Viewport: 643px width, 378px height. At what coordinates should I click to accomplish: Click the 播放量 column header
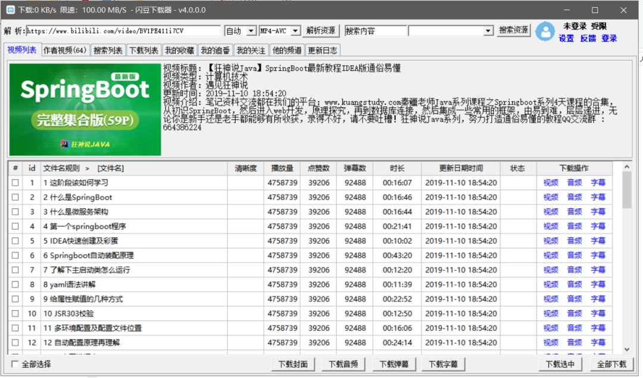282,168
